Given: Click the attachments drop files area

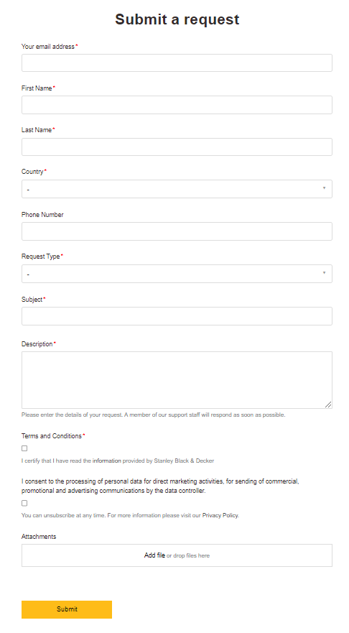Looking at the screenshot, I should point(177,555).
